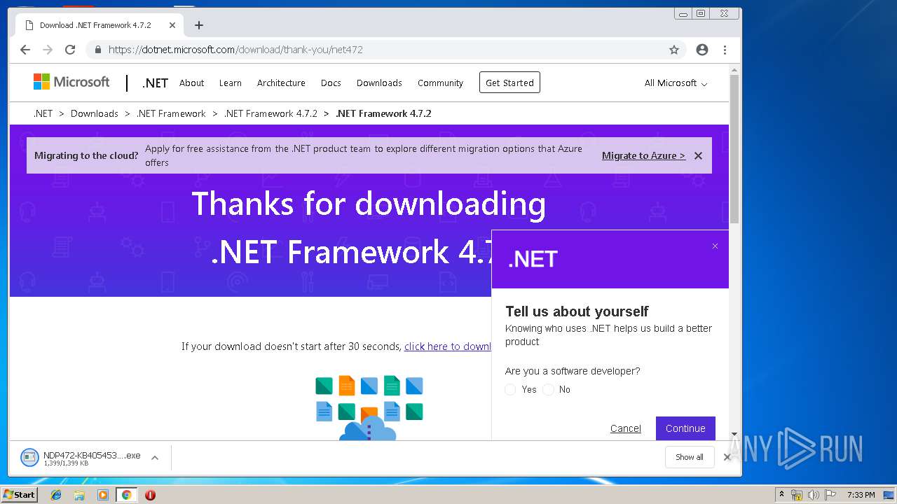The height and width of the screenshot is (504, 897).
Task: Open Action Center flag icon
Action: click(x=830, y=495)
